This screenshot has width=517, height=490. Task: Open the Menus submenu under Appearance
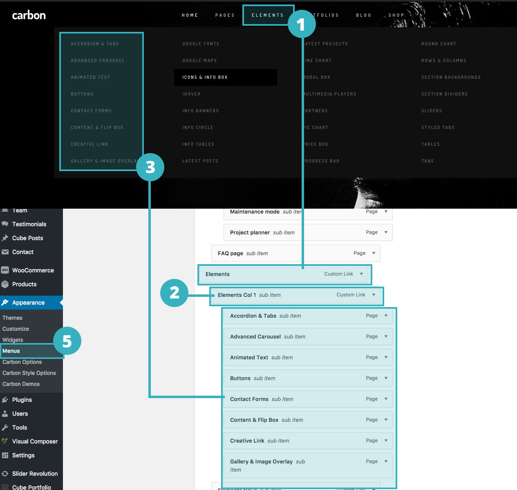(11, 351)
